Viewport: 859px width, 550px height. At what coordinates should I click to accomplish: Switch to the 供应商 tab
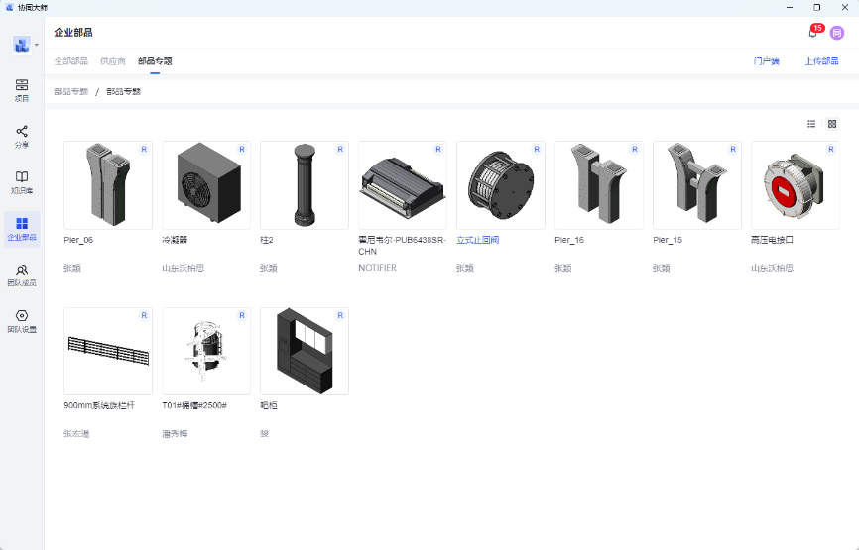pyautogui.click(x=113, y=61)
